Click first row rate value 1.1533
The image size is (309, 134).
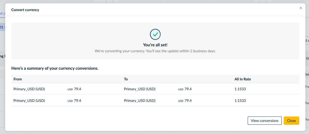click(x=240, y=89)
